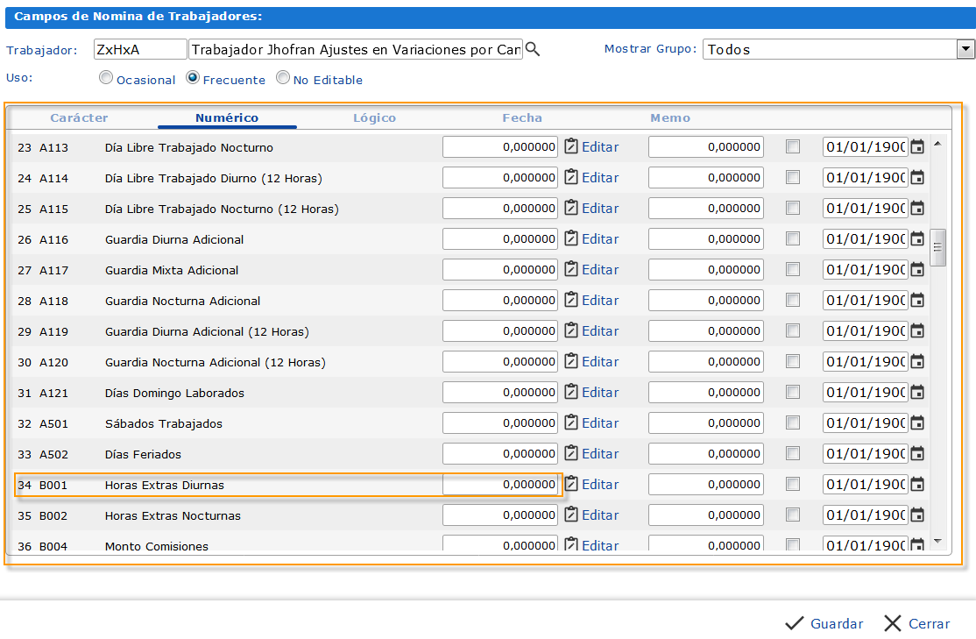Screen dimensions: 976x639
Task: Open calendar icon in Guardia Diurna Adicional row
Action: 917,239
